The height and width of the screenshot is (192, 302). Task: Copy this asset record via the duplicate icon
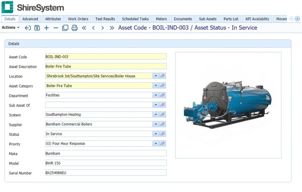coord(65,28)
